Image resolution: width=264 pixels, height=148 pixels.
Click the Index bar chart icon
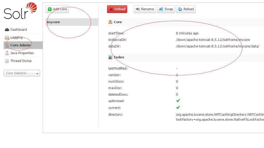click(110, 57)
